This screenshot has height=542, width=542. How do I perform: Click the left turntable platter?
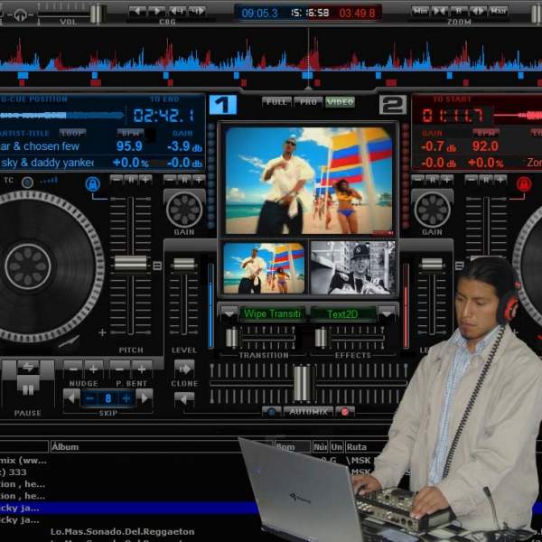(28, 266)
